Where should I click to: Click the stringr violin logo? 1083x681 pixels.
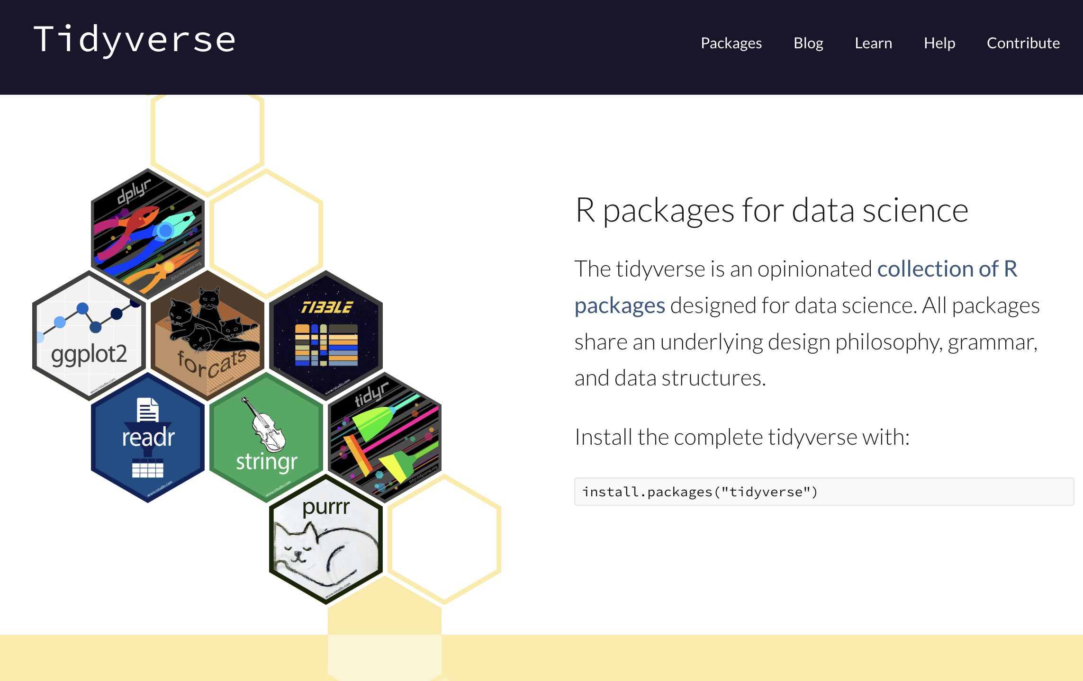coord(266,437)
